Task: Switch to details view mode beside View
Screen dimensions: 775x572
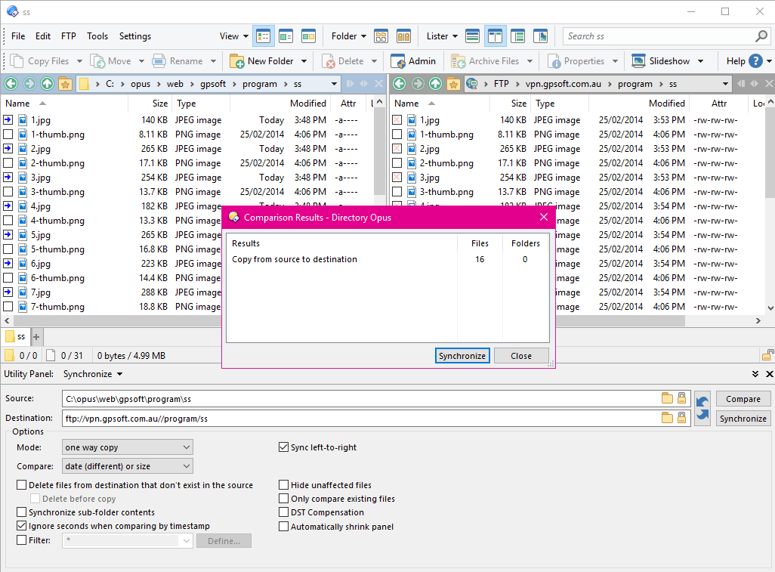Action: [262, 36]
